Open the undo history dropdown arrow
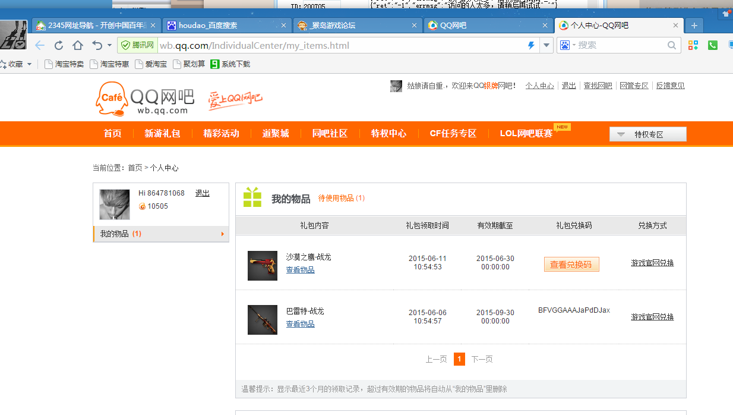This screenshot has width=733, height=415. pos(109,45)
